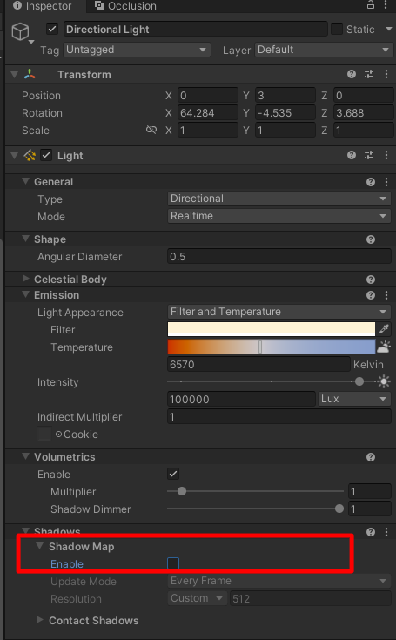Open the Lux intensity unit dropdown
Viewport: 396px width, 640px height.
point(354,399)
